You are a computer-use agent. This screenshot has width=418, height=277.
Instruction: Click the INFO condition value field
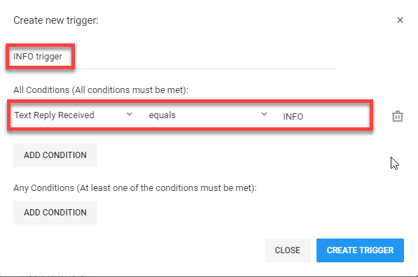[325, 116]
